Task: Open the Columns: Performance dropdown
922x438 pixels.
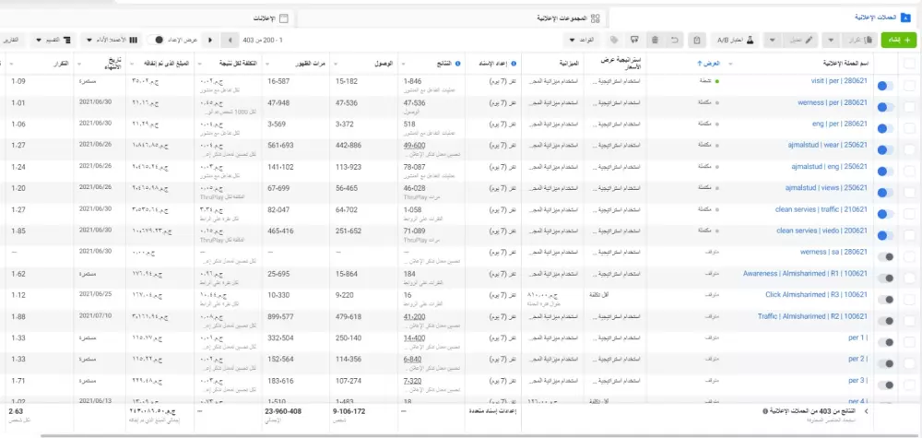Action: (x=112, y=40)
